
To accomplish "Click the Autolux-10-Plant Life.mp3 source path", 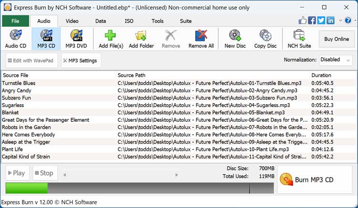I will pos(203,149).
